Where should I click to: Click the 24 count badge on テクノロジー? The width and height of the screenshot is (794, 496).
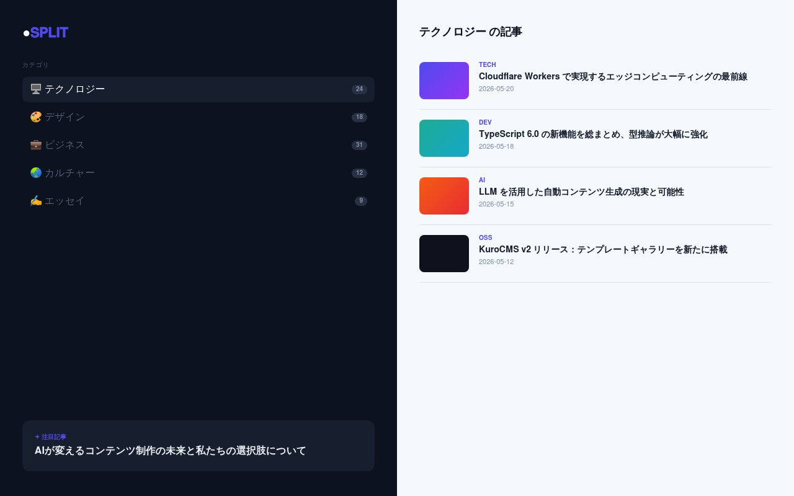(359, 89)
